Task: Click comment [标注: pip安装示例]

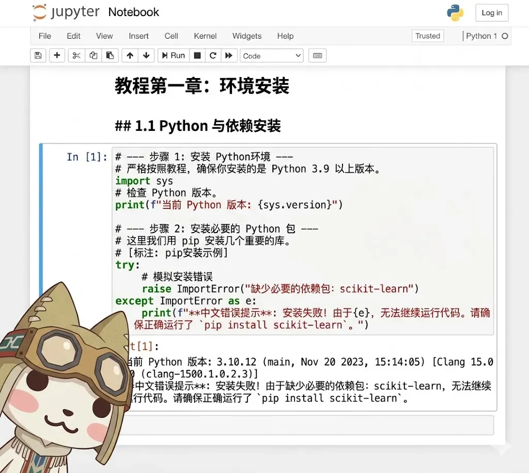Action: click(x=172, y=253)
